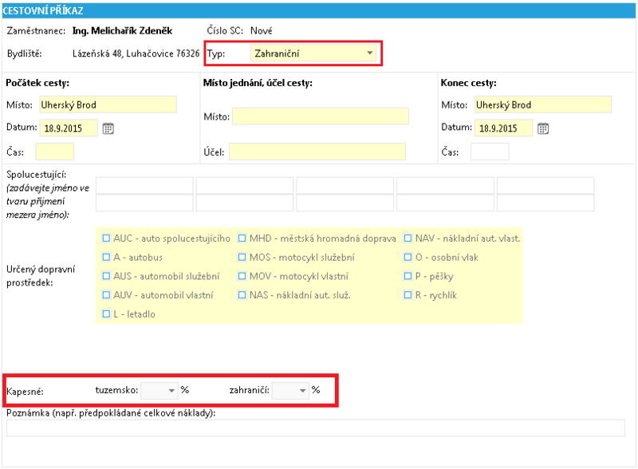Click first Spolucestující name field

tap(144, 186)
